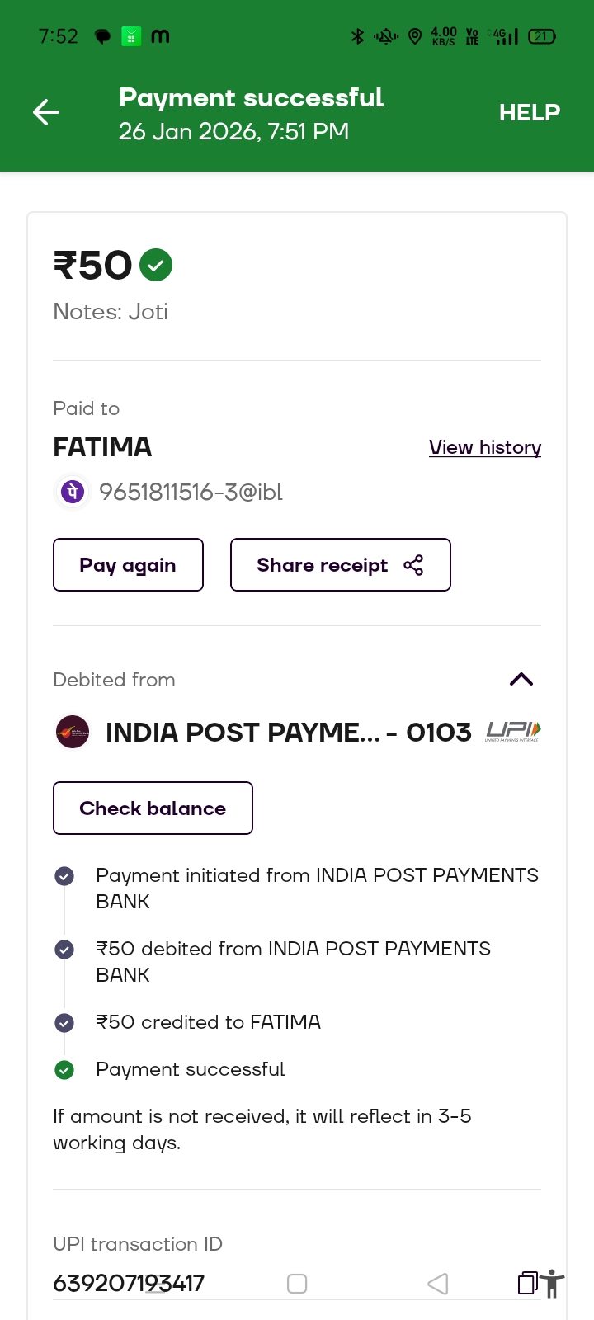Check balance of India Post account

coord(153,808)
